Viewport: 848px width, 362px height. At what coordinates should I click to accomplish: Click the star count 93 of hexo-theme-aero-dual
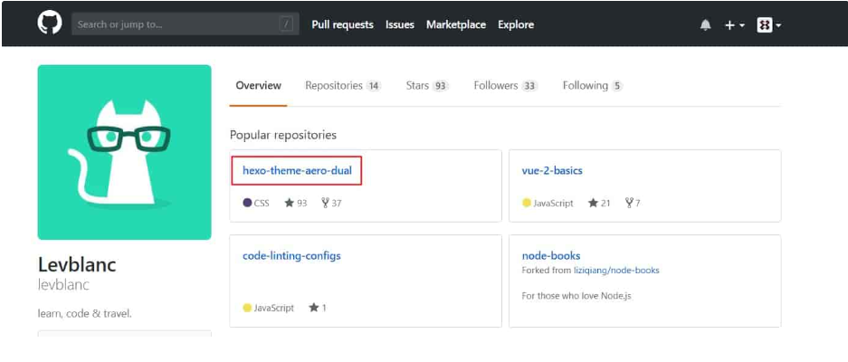tap(296, 203)
